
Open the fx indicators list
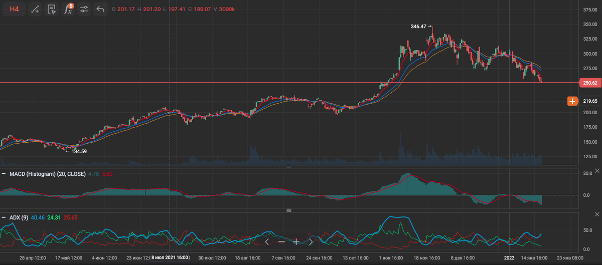click(x=68, y=9)
